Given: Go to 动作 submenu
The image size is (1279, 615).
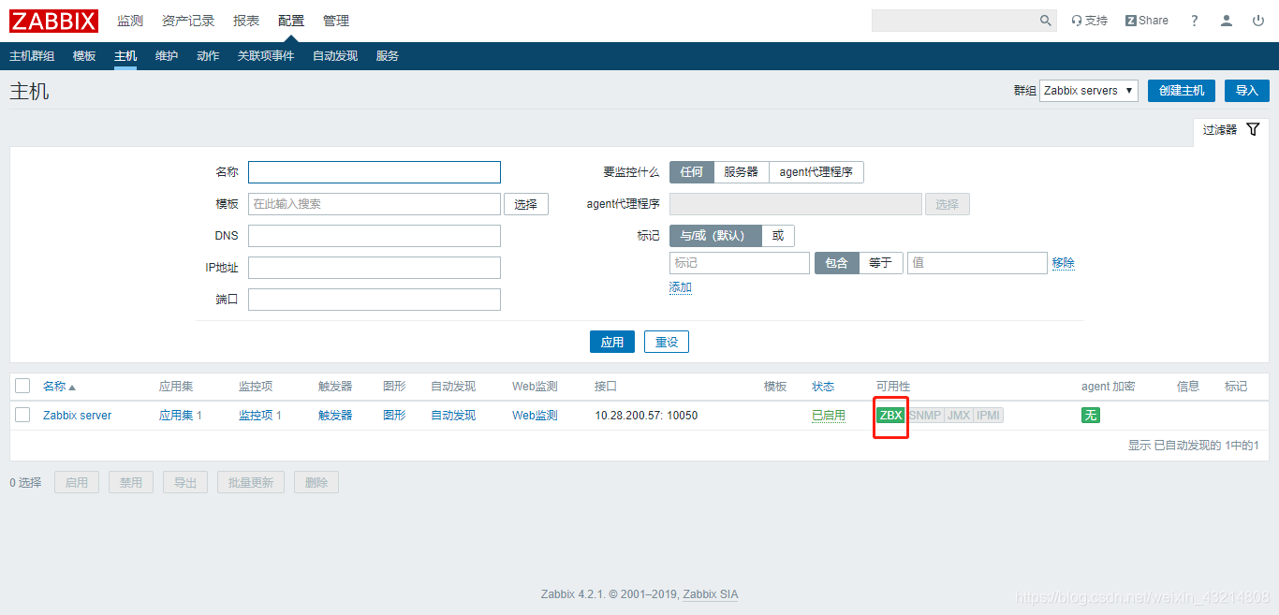Looking at the screenshot, I should tap(208, 56).
